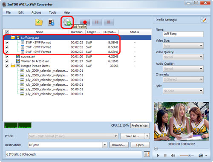This screenshot has width=213, height=162.
Task: Click the video preview thumbnail
Action: pos(181,121)
